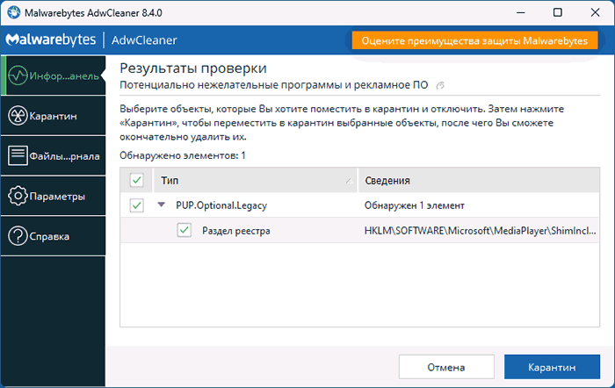Screen dimensions: 615x388
Task: Uncheck the Раздел реестра checkbox
Action: [184, 231]
